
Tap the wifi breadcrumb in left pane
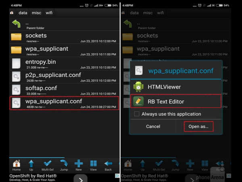click(49, 13)
